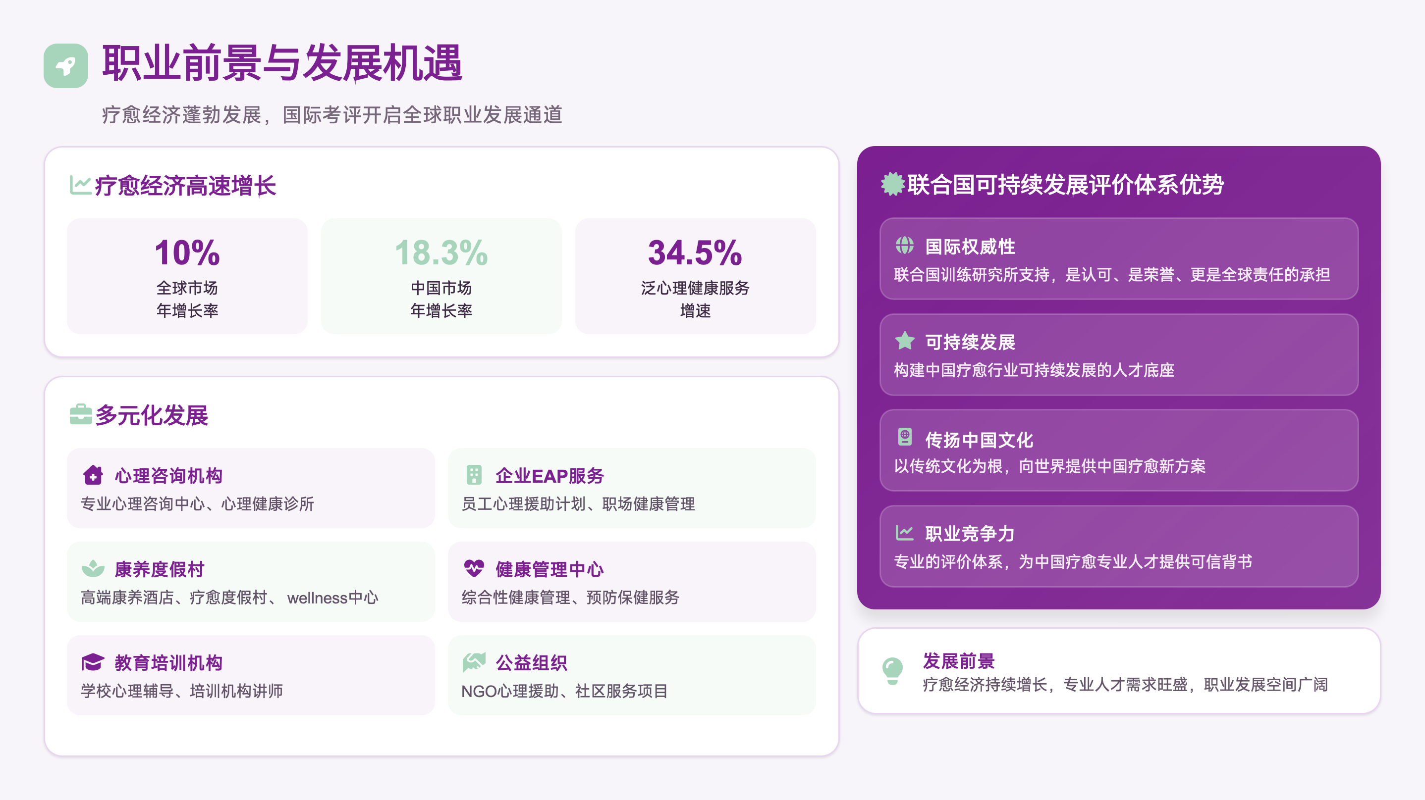Click the text 联合国训练研究所支持，是认可、是荣誉、更是全球责任的承担
The height and width of the screenshot is (800, 1425).
coord(1112,274)
